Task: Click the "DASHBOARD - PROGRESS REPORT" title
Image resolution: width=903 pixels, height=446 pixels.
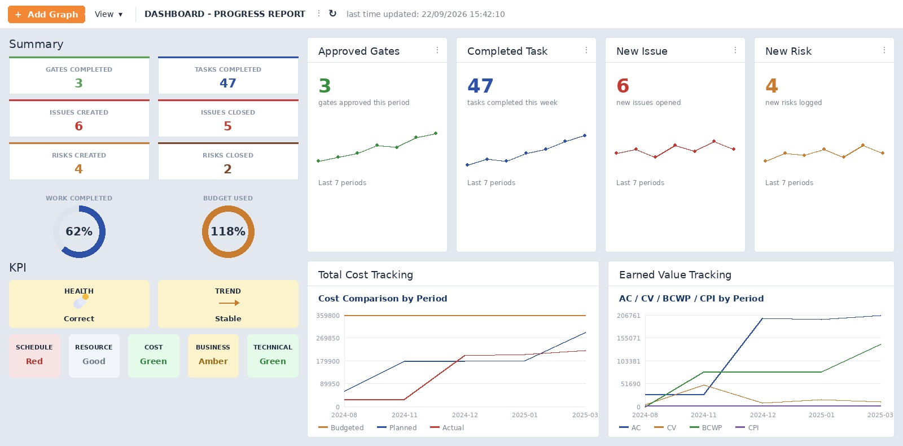Action: point(225,14)
